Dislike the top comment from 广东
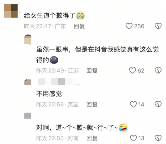 [158, 26]
